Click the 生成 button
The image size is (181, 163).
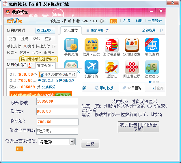click(x=90, y=144)
